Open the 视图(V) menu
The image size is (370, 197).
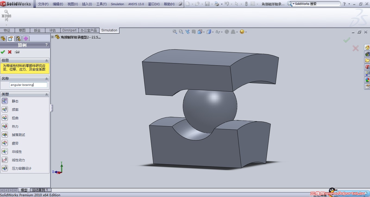coord(73,4)
